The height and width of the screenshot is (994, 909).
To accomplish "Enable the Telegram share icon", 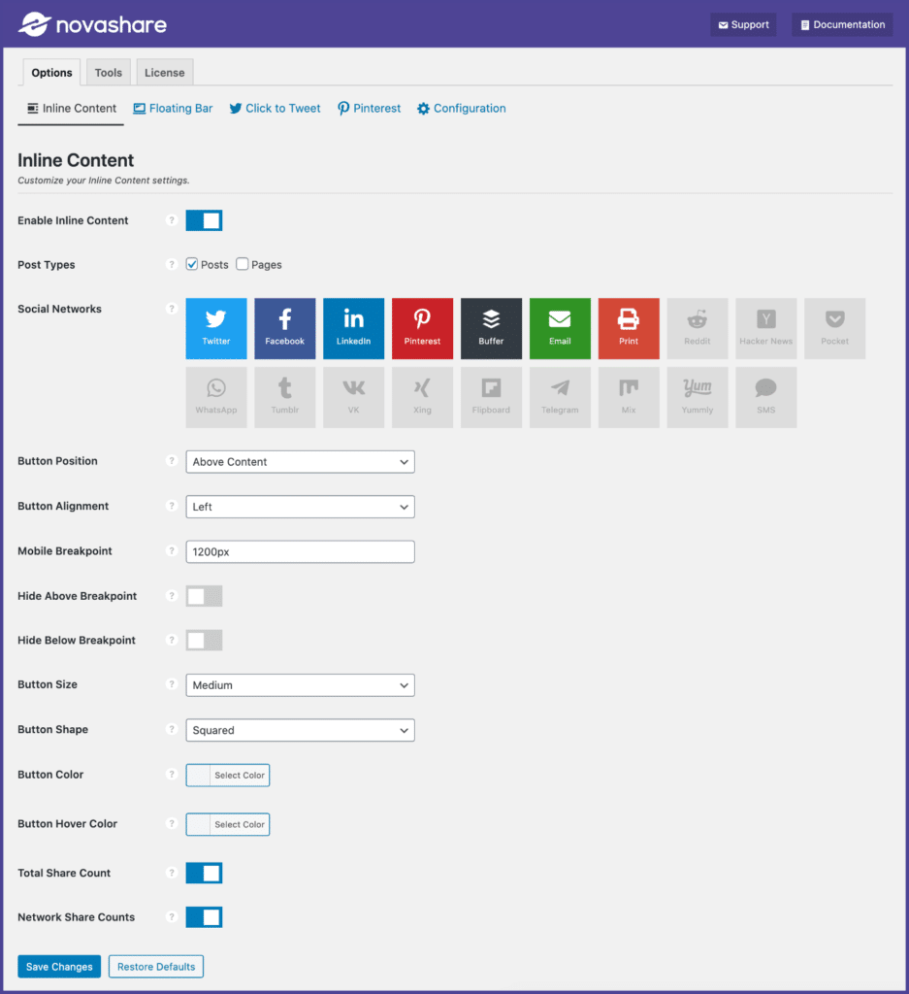I will (560, 397).
